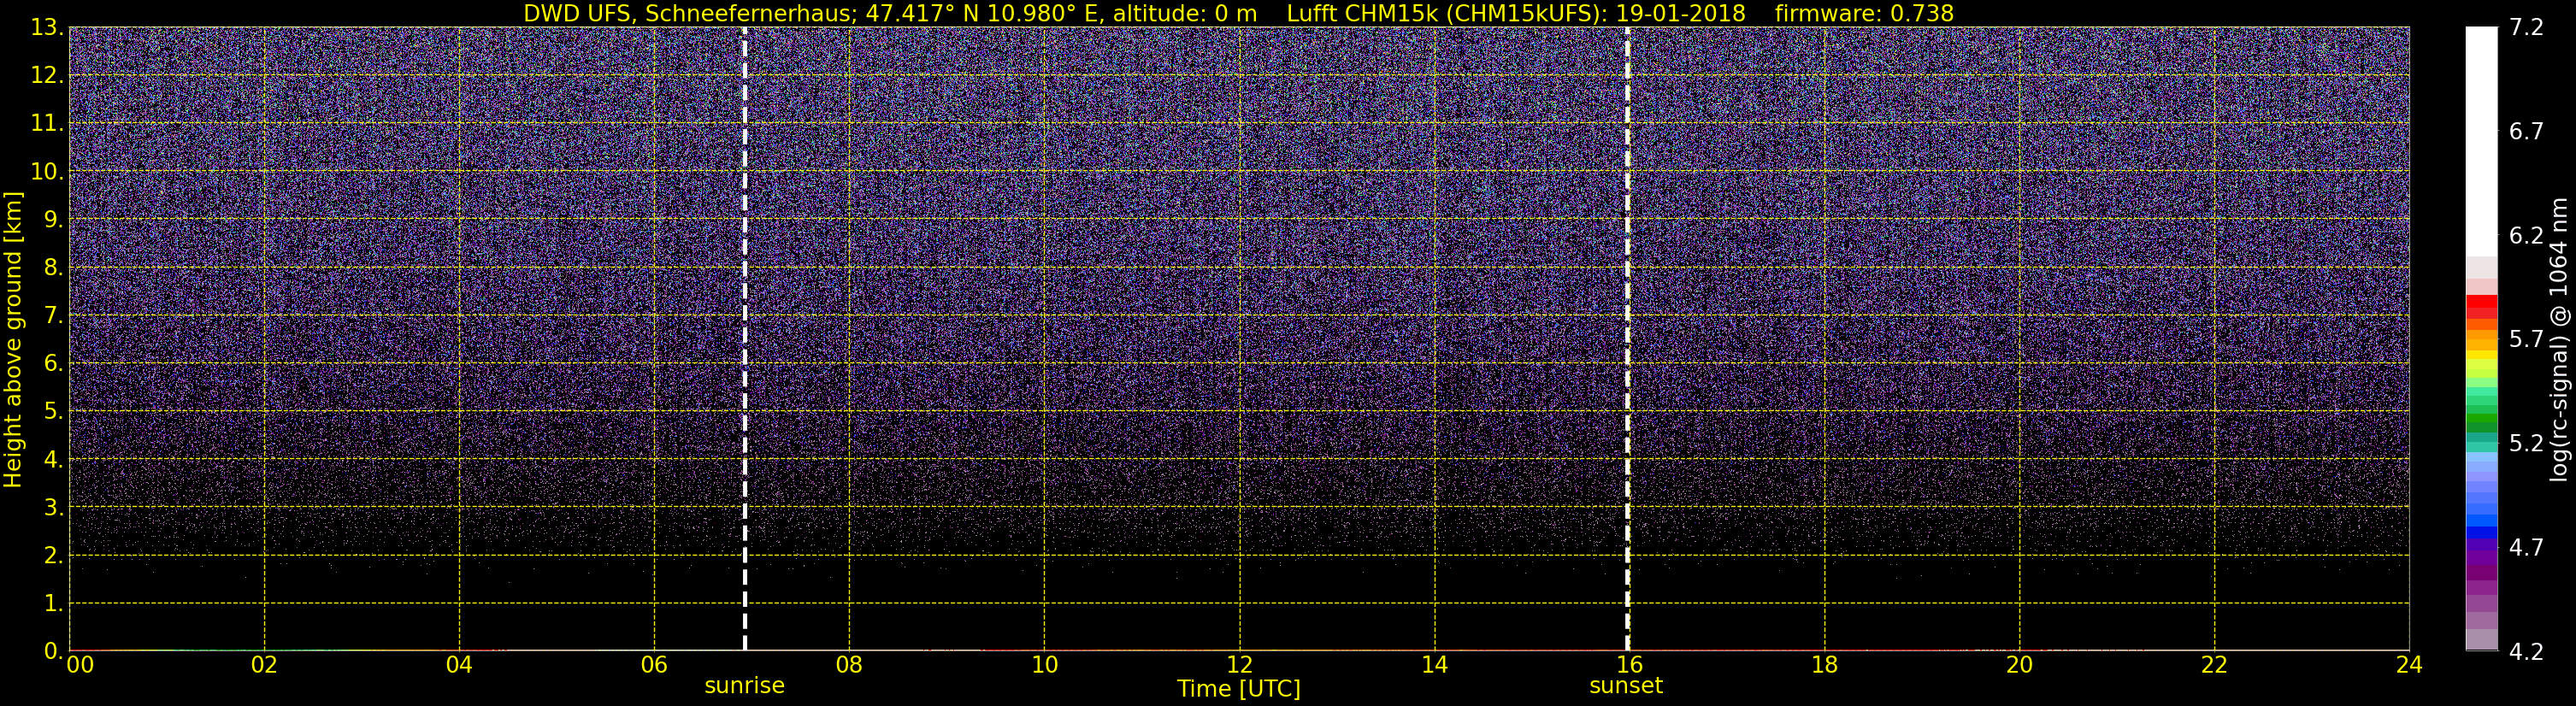Screen dimensions: 2576x706
Task: Click the 'Time [UTC]' axis title
Action: pyautogui.click(x=1239, y=689)
